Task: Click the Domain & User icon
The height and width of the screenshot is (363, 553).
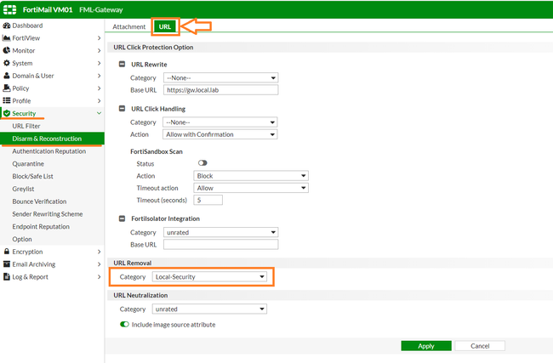Action: click(x=7, y=76)
